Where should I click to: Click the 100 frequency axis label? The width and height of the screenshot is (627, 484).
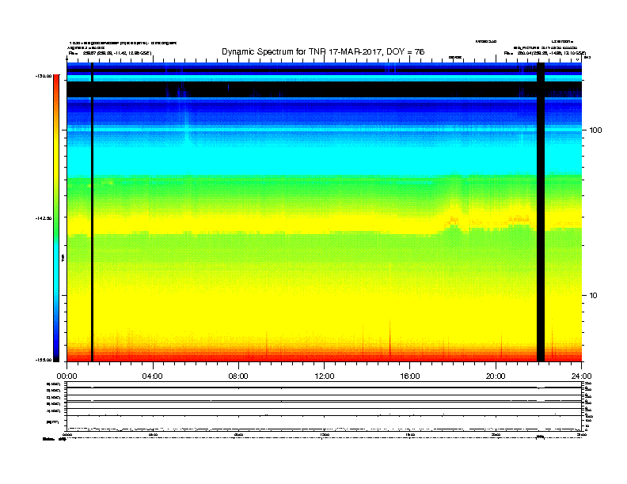[x=595, y=130]
